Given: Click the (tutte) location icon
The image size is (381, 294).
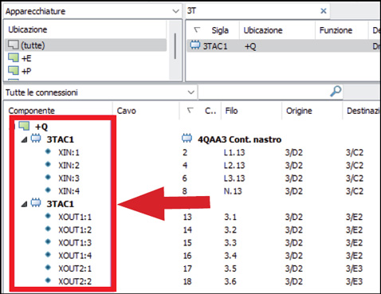Looking at the screenshot, I should (13, 45).
